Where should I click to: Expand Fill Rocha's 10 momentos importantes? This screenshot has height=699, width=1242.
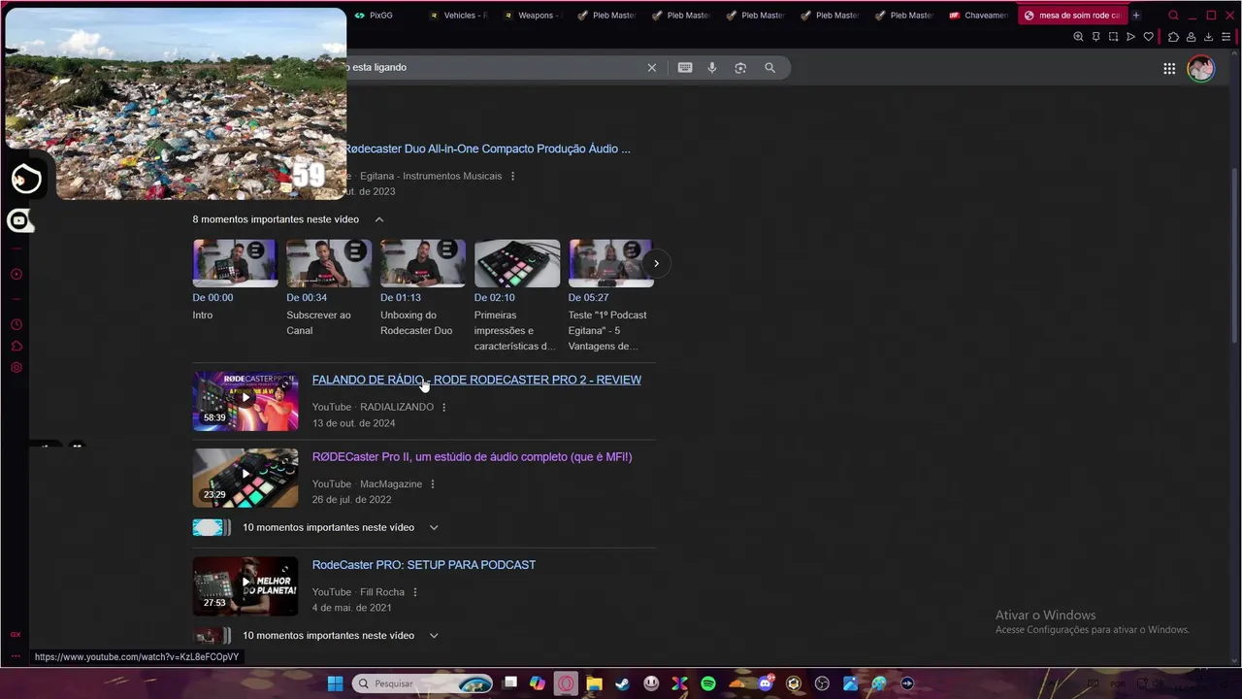(x=434, y=636)
